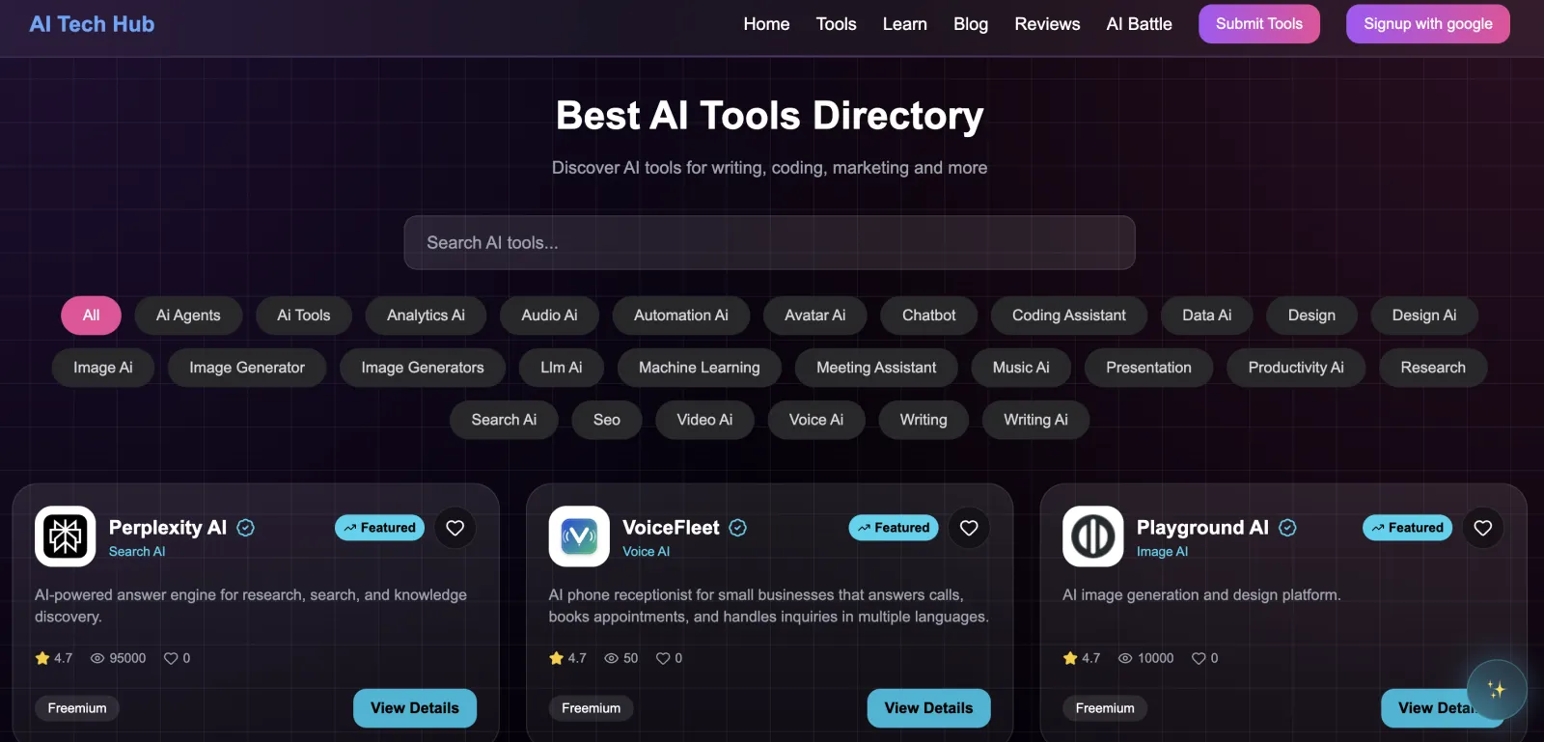Filter by Research category

click(x=1433, y=368)
